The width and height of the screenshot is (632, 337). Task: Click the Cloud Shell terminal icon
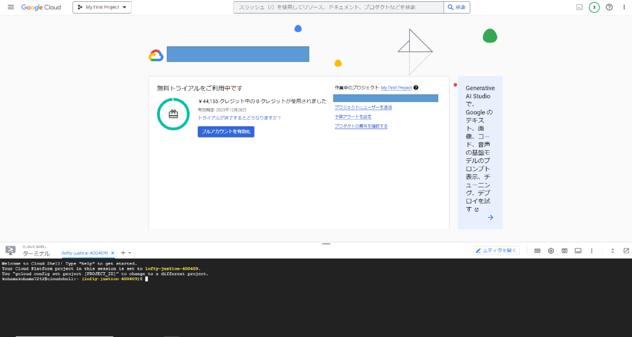tap(10, 251)
